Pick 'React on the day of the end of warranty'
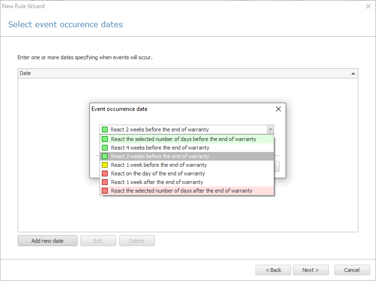This screenshot has width=376, height=281. coord(187,173)
